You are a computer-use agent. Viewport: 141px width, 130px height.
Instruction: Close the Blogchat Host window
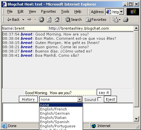tap(136, 4)
